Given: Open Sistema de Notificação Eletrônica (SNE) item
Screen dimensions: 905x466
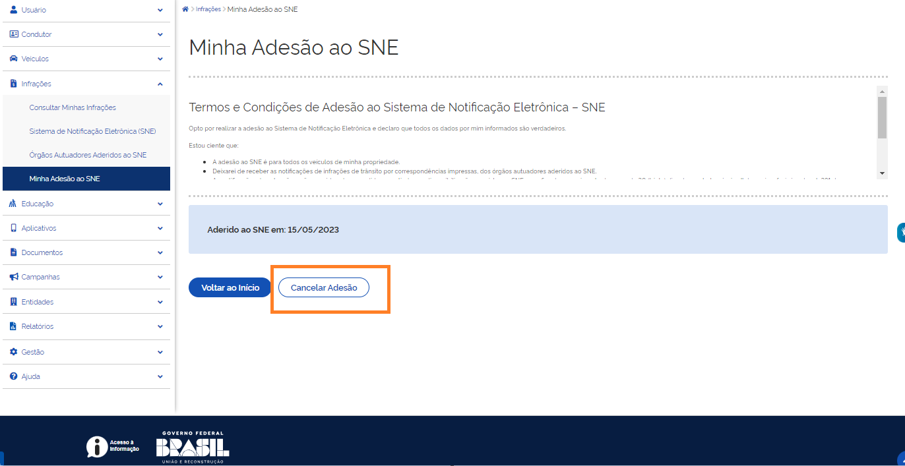Looking at the screenshot, I should click(x=92, y=131).
